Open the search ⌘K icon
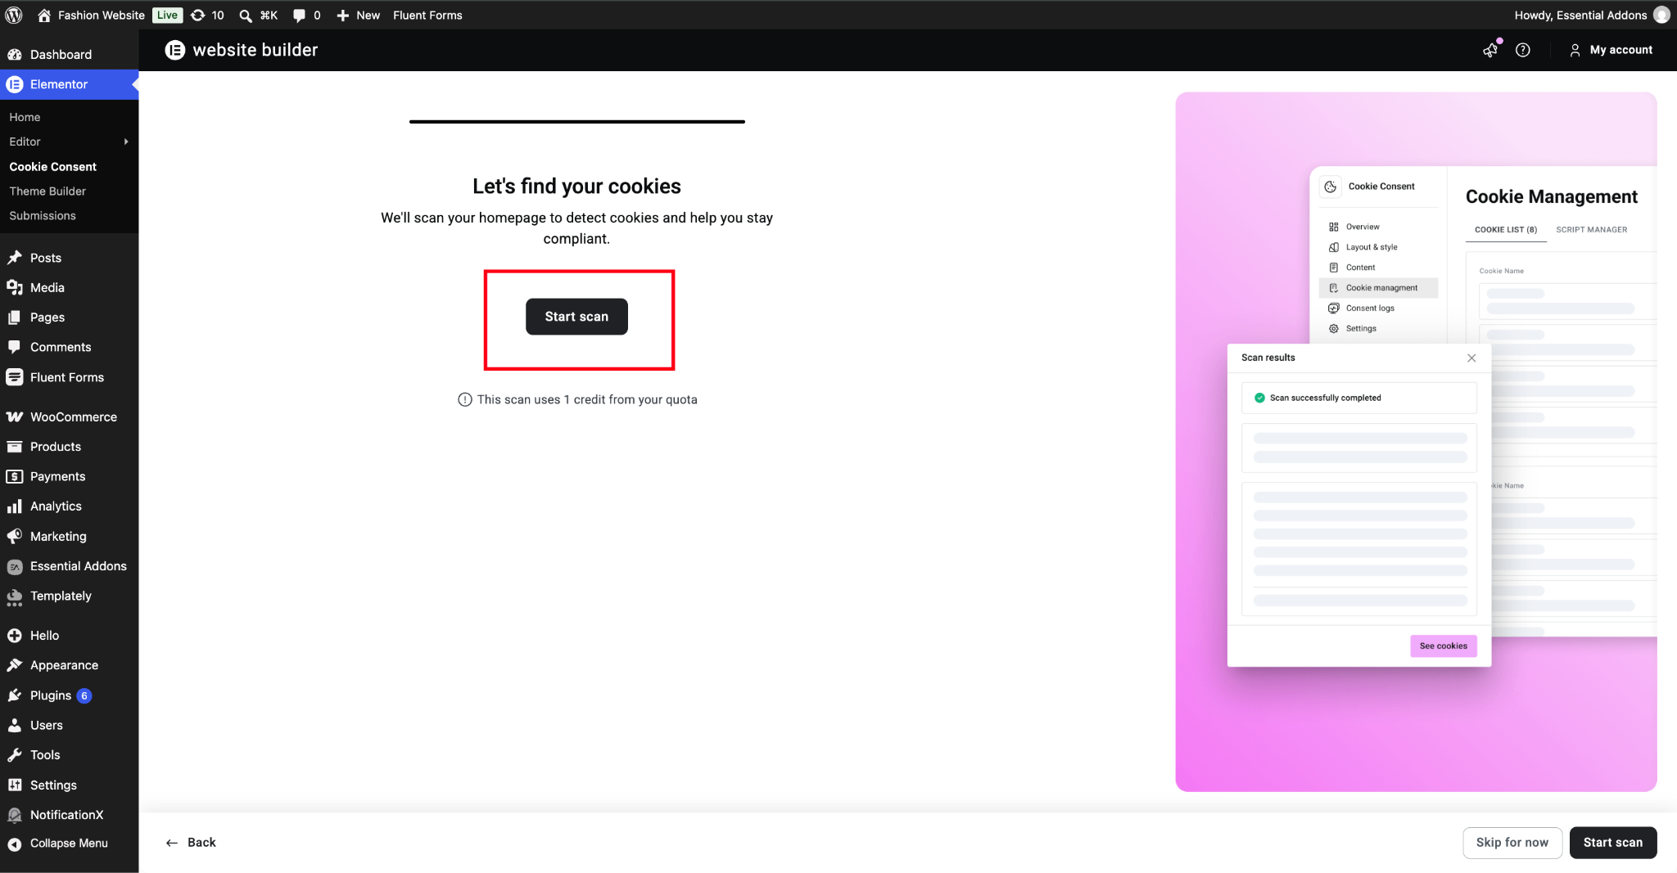This screenshot has width=1677, height=873. point(258,15)
